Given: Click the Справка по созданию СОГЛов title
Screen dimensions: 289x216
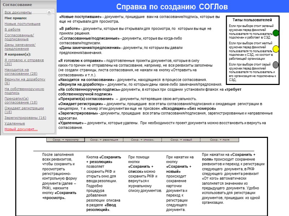Looking at the screenshot, I should (x=172, y=6).
